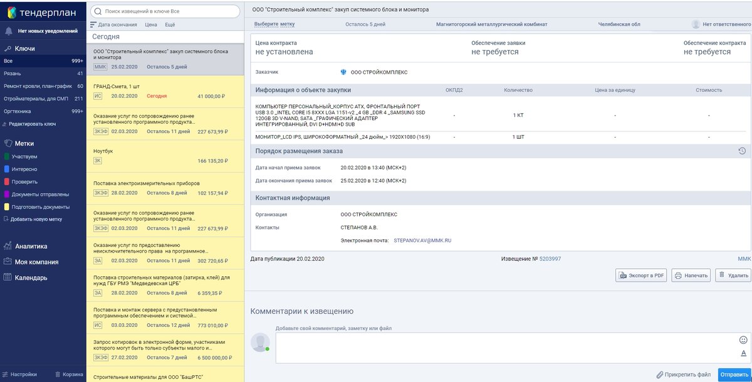Open the Ещё sorting dropdown
This screenshot has height=382, width=752.
pyautogui.click(x=170, y=25)
